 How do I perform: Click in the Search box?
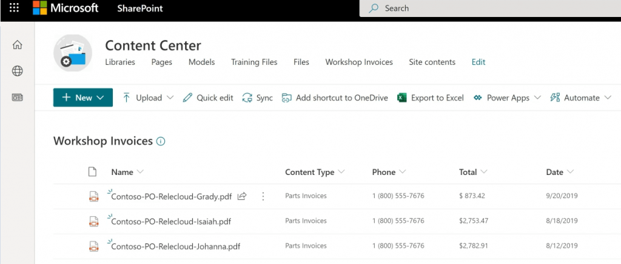[x=490, y=8]
